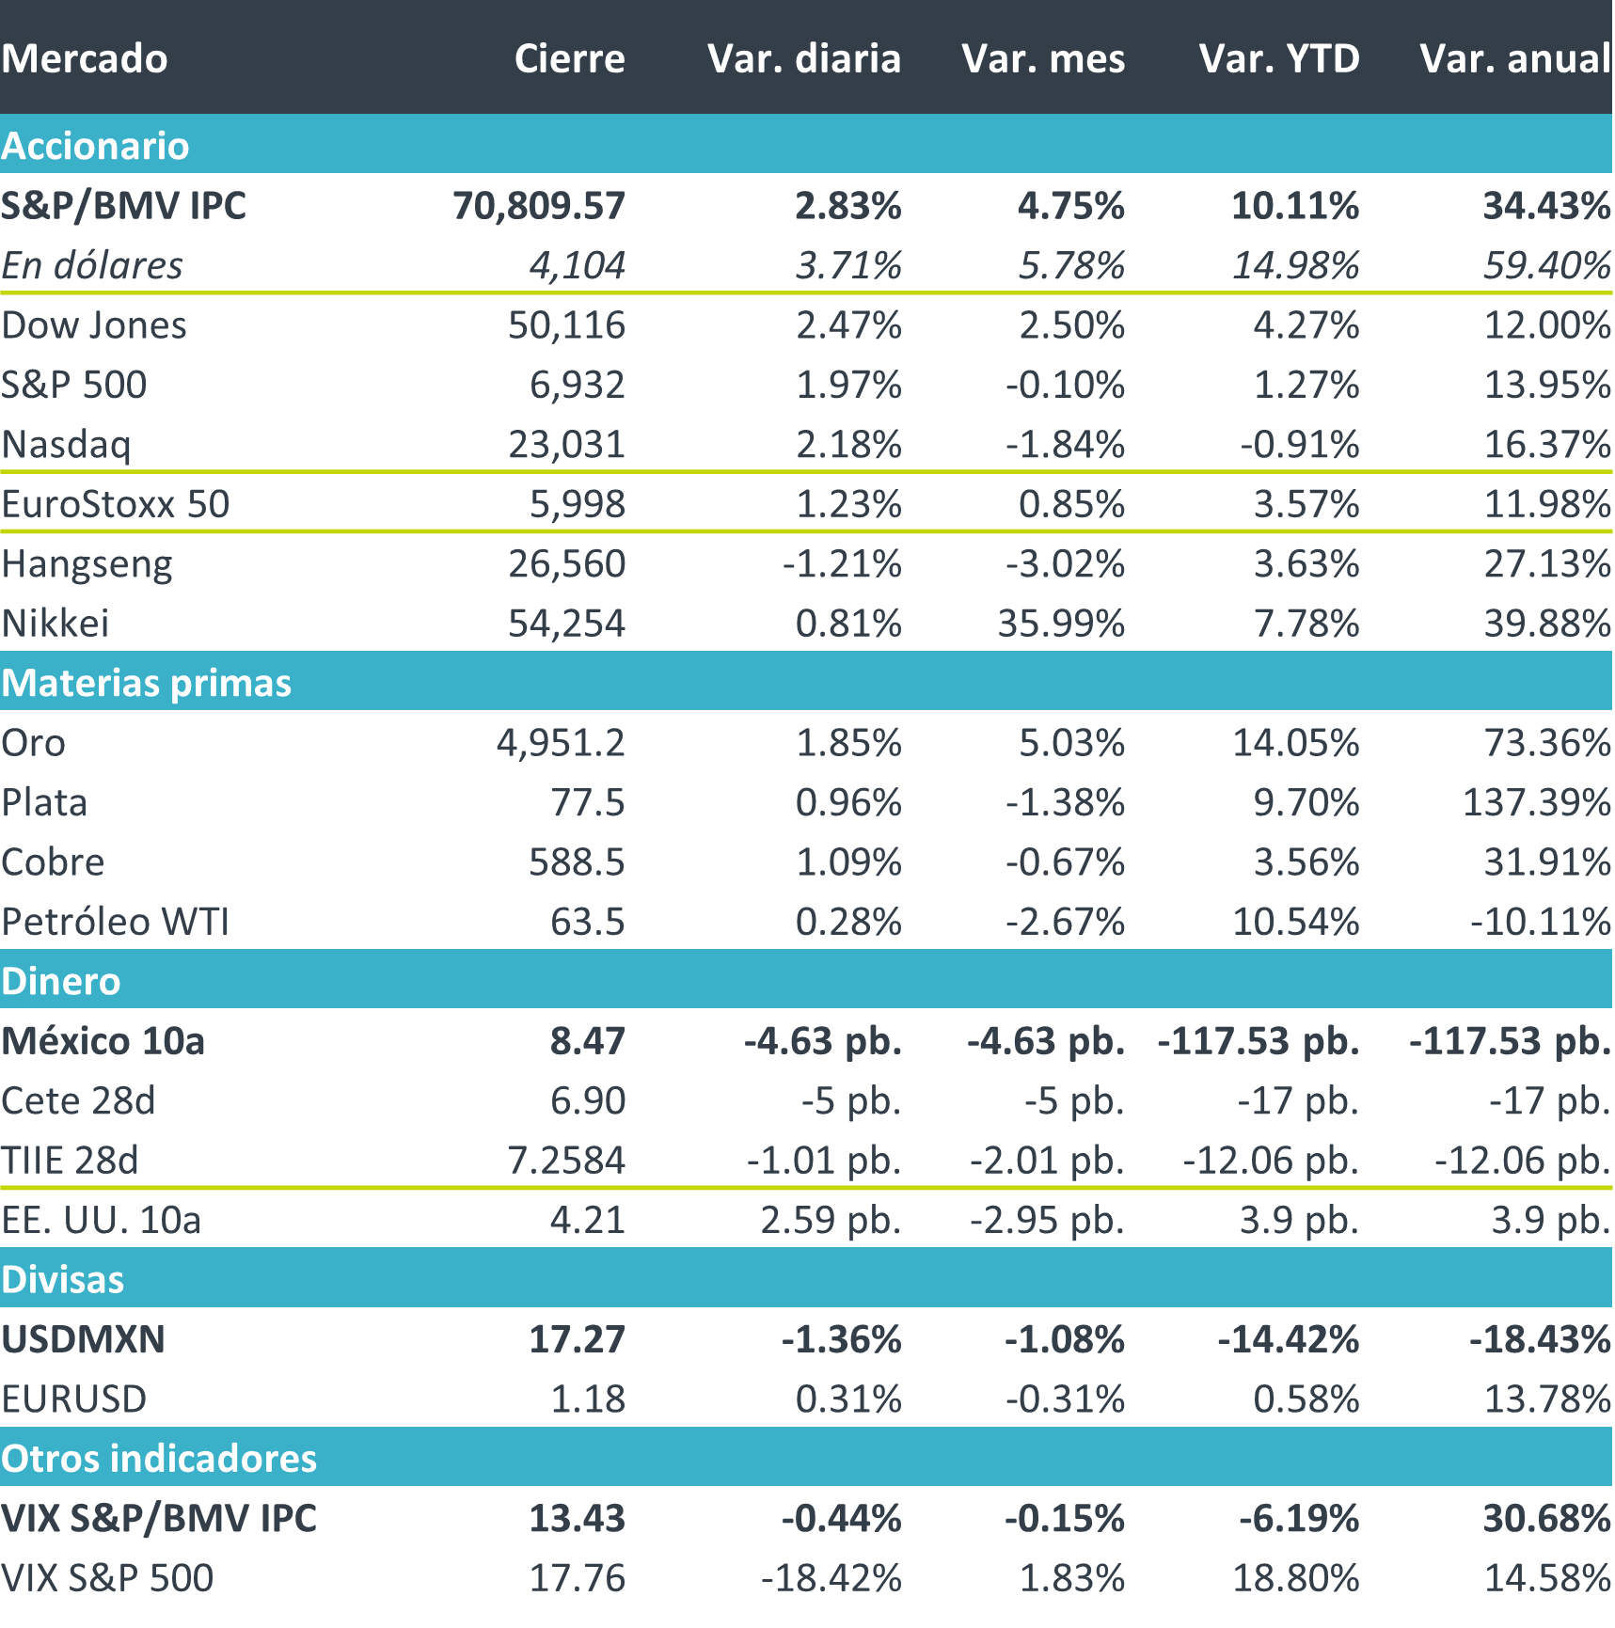
Task: Click the Materias primas section header
Action: [147, 683]
